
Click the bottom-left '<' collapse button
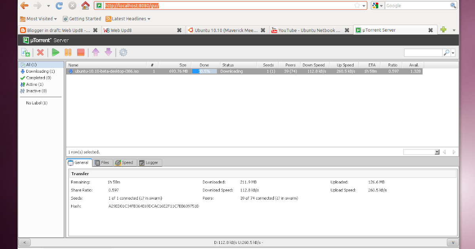tap(25, 242)
